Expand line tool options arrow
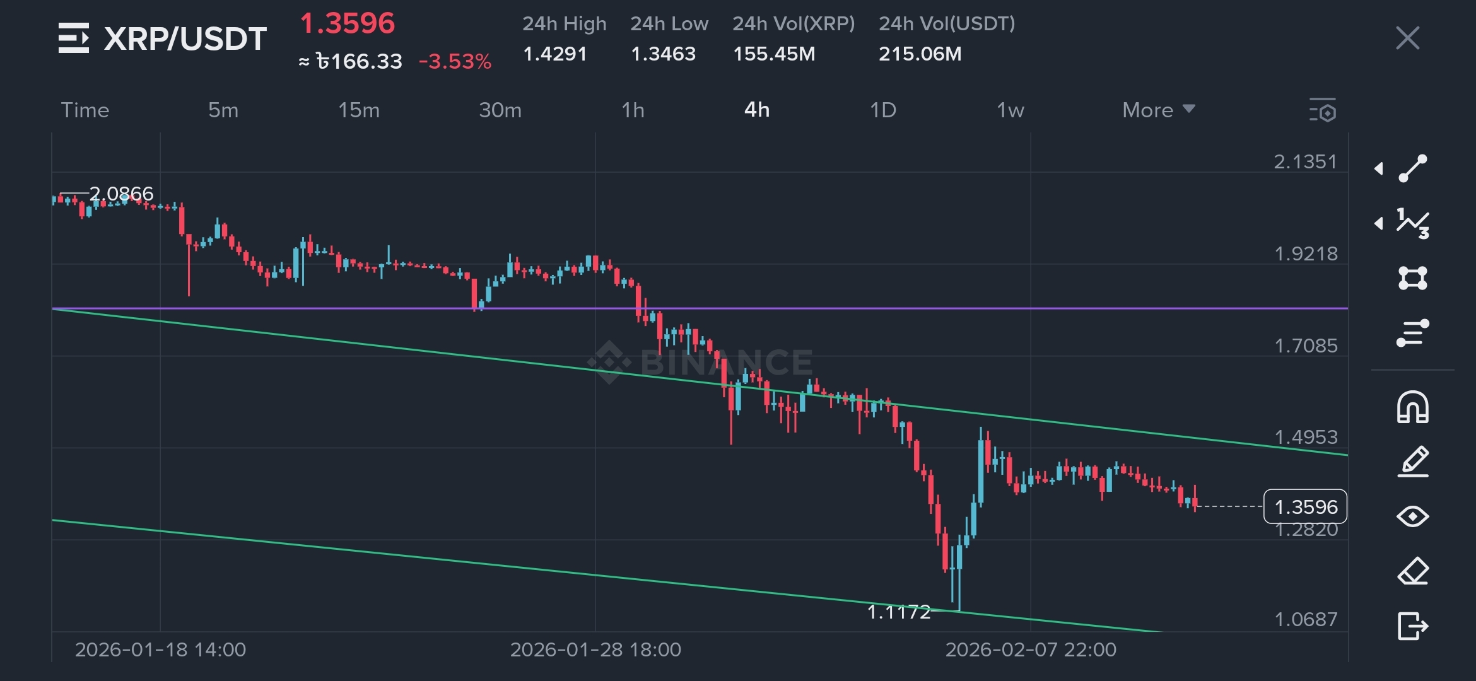Viewport: 1476px width, 681px height. pyautogui.click(x=1379, y=168)
